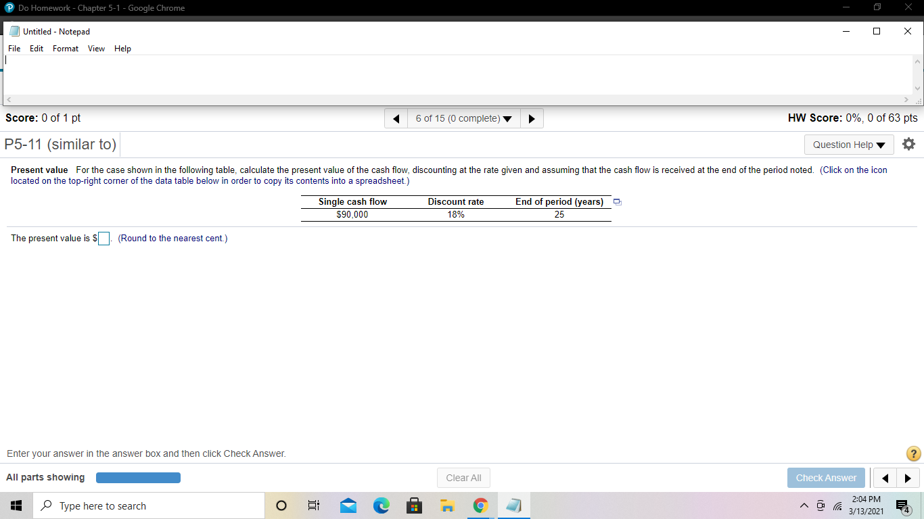This screenshot has height=519, width=924.
Task: Launch Google Chrome from the taskbar
Action: click(x=480, y=505)
